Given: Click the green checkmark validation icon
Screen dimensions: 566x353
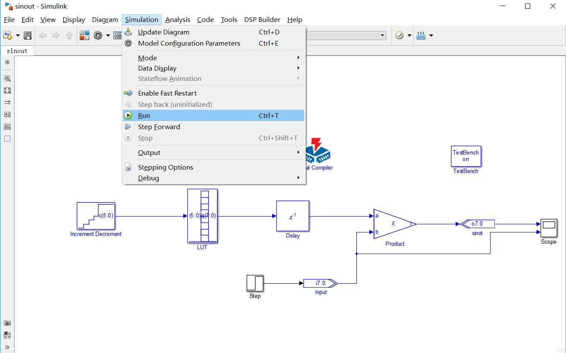Looking at the screenshot, I should (399, 35).
